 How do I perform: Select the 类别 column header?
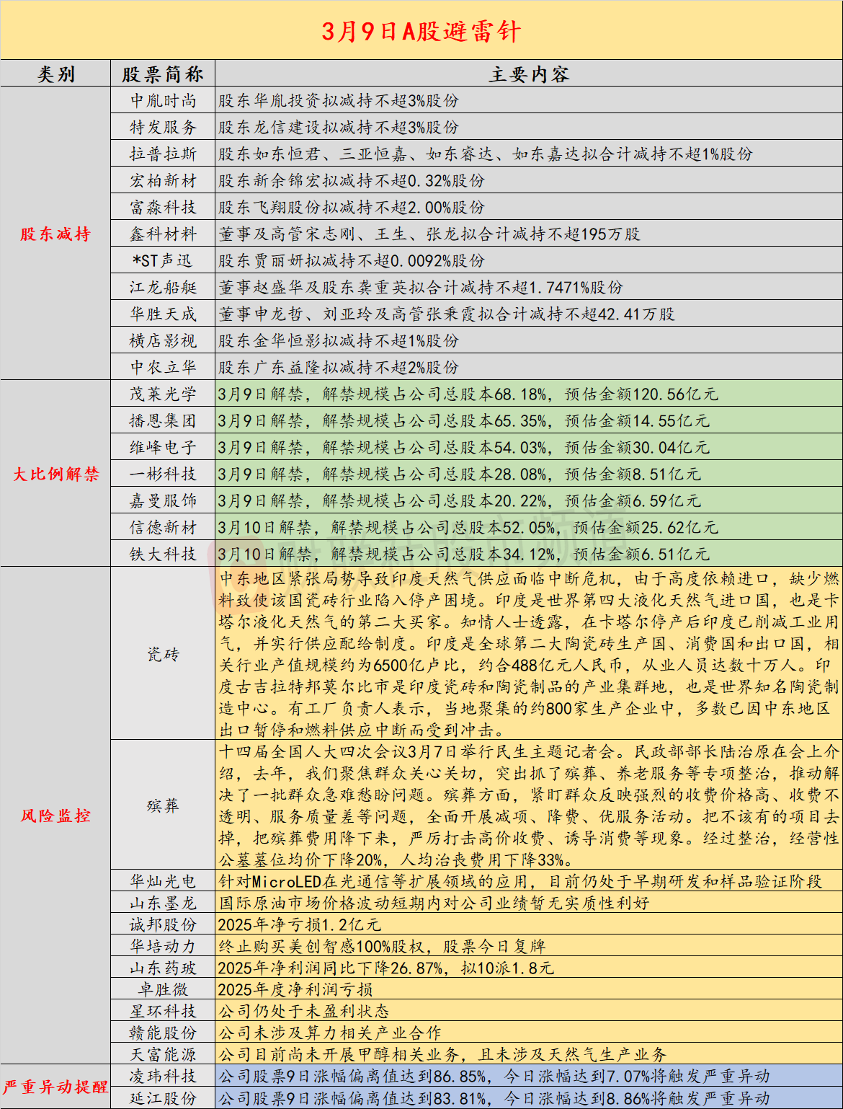point(56,74)
